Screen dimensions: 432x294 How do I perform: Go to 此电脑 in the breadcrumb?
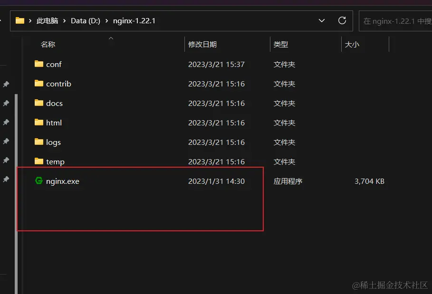[47, 20]
